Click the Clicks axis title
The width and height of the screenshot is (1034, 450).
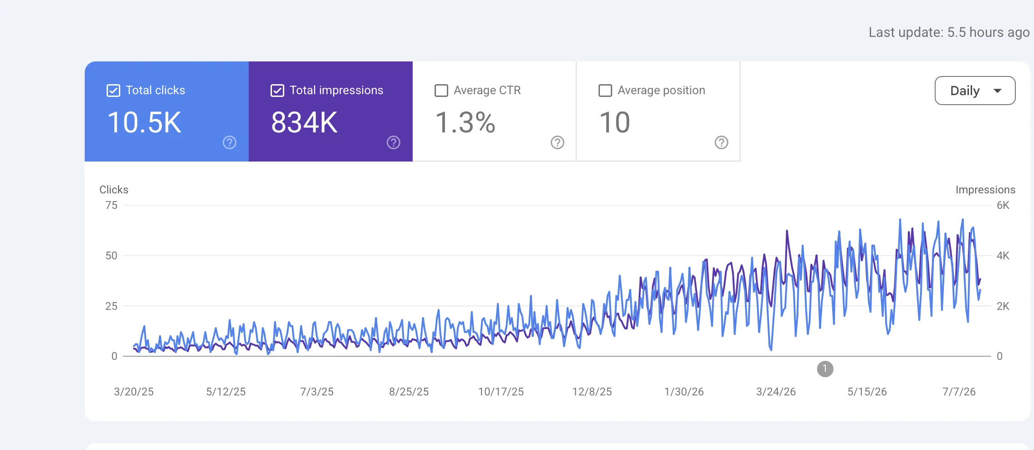pyautogui.click(x=114, y=190)
